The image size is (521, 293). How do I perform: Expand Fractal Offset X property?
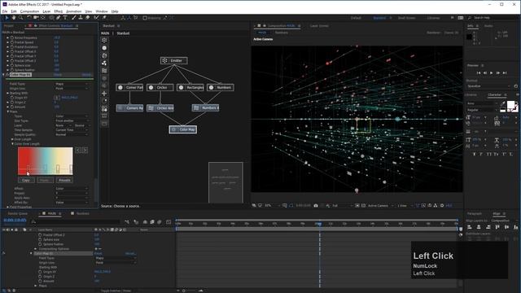8,51
